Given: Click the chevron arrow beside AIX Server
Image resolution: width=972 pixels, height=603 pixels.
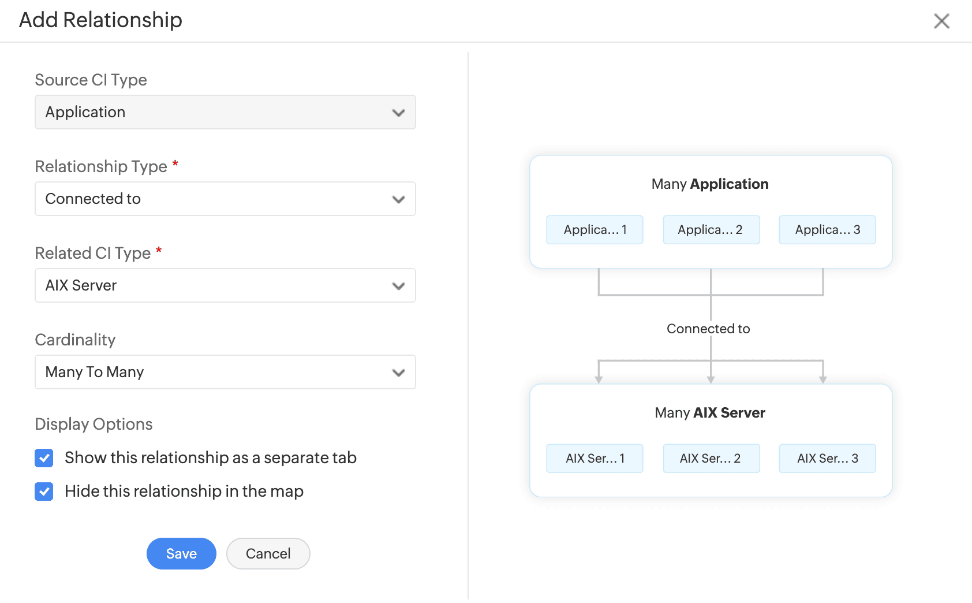Looking at the screenshot, I should 398,286.
